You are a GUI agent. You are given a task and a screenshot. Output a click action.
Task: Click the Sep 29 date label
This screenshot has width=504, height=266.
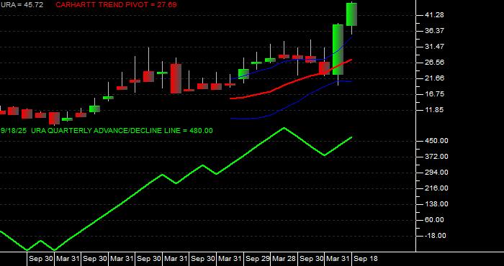coord(258,258)
